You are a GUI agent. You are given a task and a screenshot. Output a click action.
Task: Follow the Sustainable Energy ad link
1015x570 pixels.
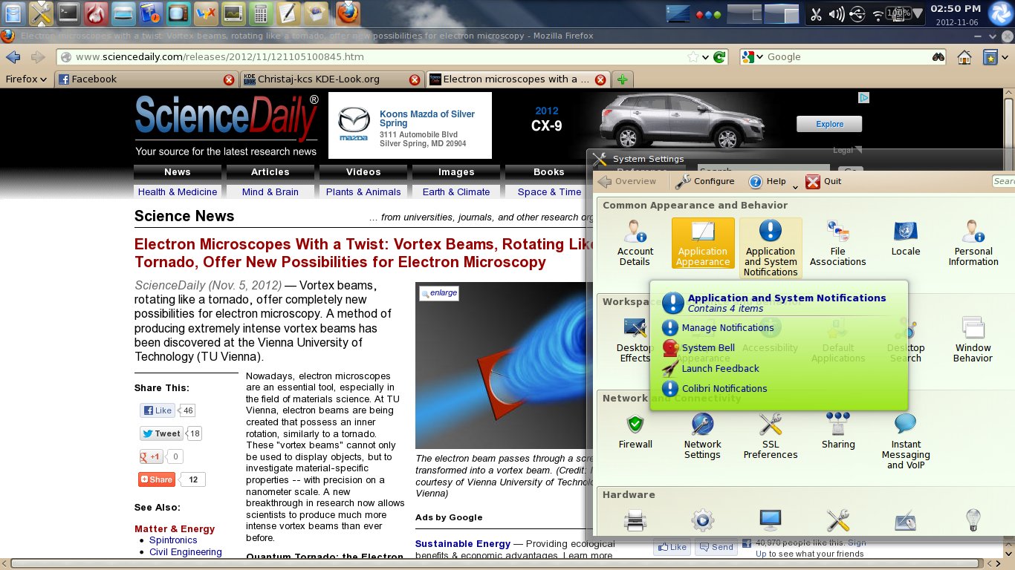coord(463,543)
